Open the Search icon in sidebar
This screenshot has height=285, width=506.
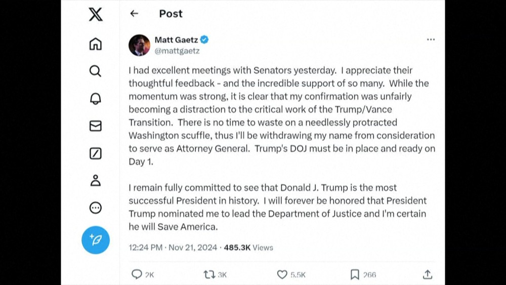tap(95, 71)
